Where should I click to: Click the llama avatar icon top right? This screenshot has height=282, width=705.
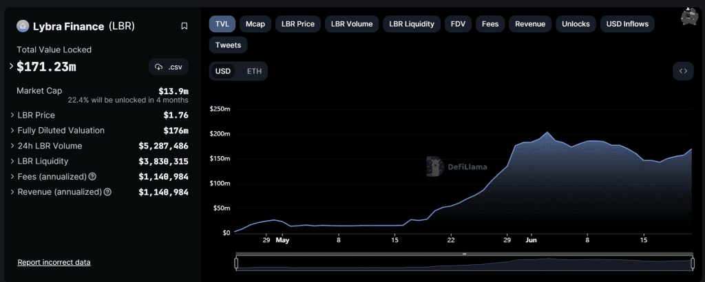688,17
